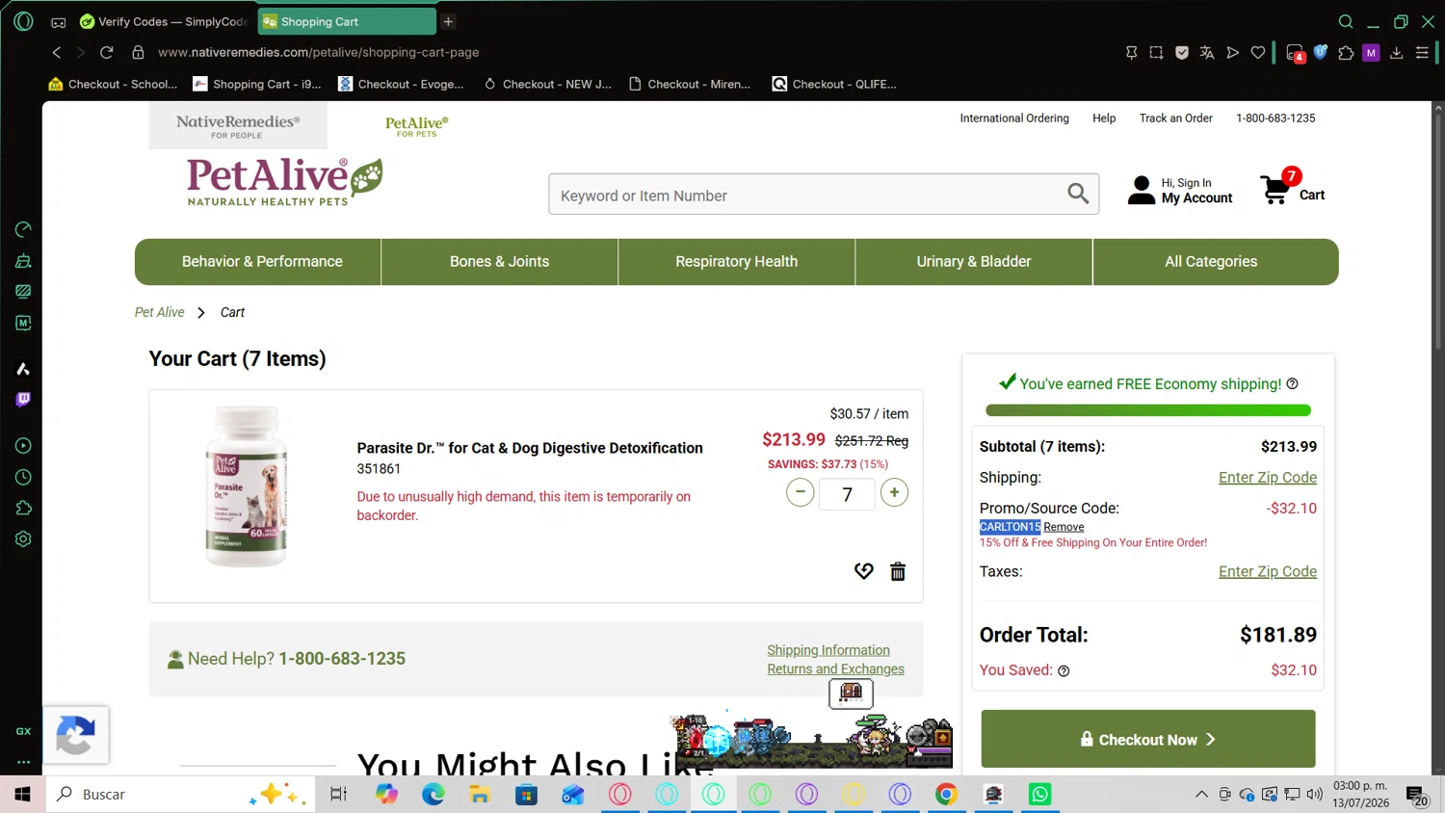The height and width of the screenshot is (813, 1445).
Task: Open the Returns and Exchanges link
Action: coord(835,669)
